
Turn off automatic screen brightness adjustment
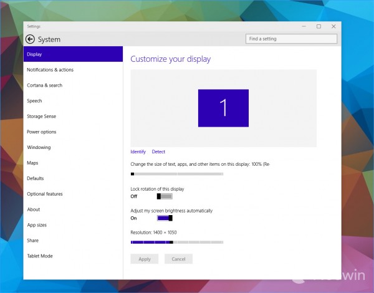pyautogui.click(x=165, y=218)
